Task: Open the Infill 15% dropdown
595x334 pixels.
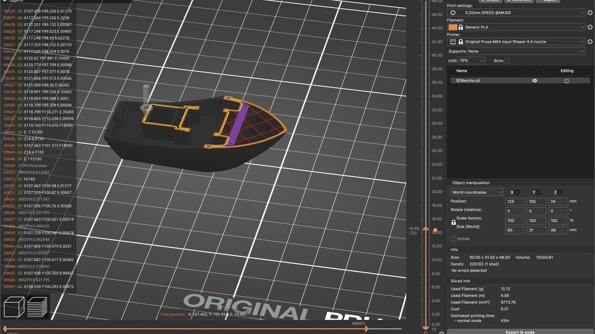Action: coord(472,60)
